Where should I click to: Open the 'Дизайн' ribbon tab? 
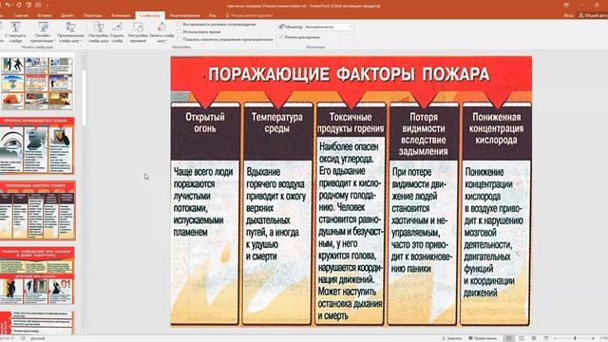pos(67,15)
